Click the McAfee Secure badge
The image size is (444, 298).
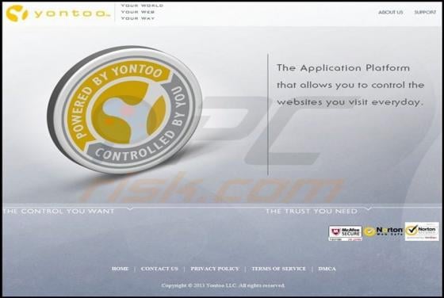[345, 233]
